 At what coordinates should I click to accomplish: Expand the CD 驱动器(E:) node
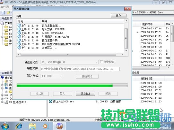(2, 102)
